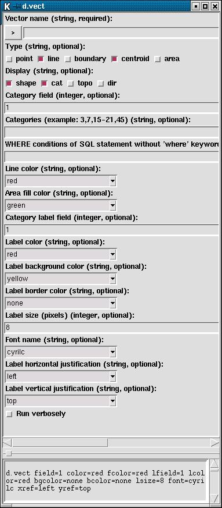The image size is (222, 508).
Task: Click the command output scroll-up arrow
Action: [214, 466]
